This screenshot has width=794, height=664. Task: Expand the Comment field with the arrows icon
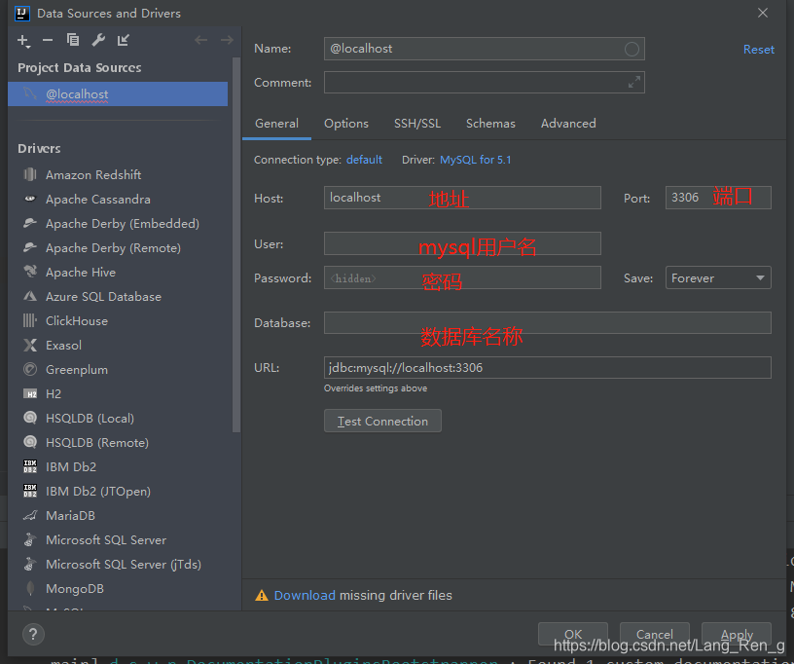coord(634,82)
